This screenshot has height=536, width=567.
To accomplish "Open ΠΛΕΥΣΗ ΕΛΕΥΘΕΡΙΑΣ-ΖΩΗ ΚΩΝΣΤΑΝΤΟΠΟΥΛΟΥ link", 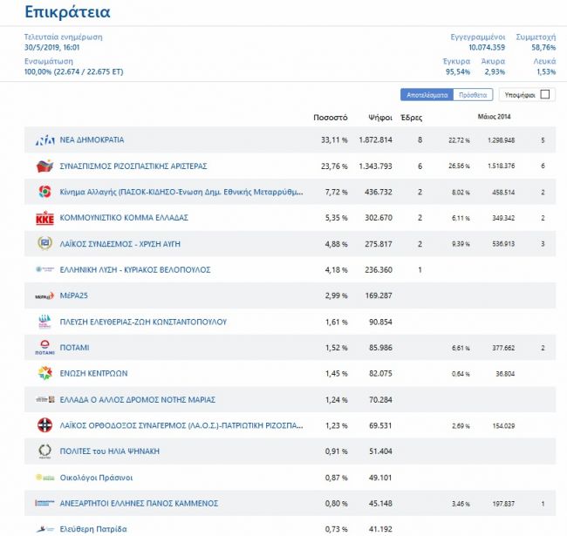I will [143, 322].
